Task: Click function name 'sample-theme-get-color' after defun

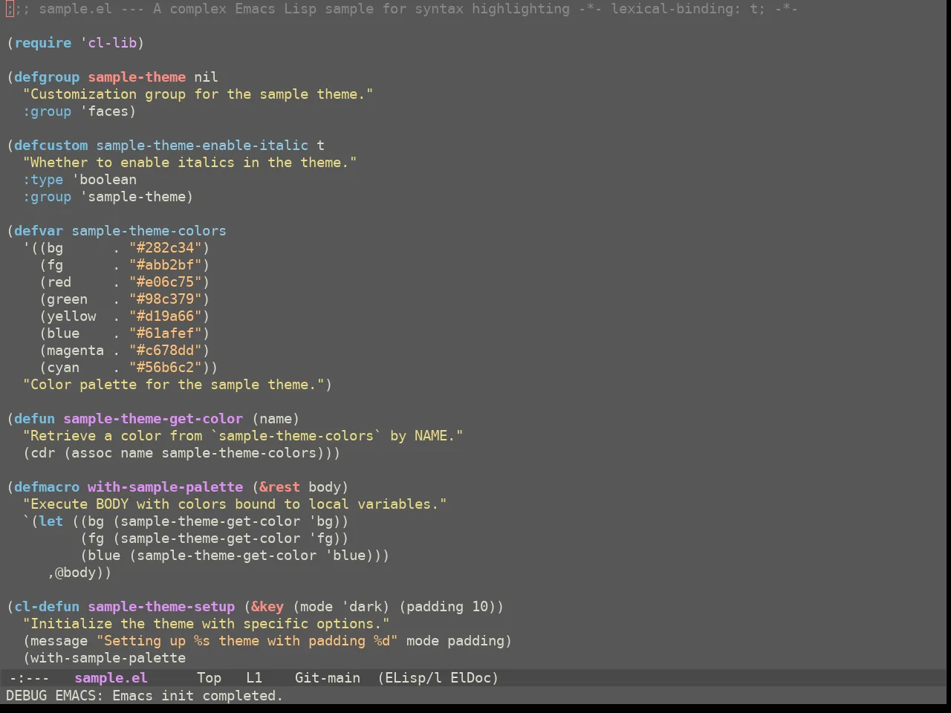Action: point(153,418)
